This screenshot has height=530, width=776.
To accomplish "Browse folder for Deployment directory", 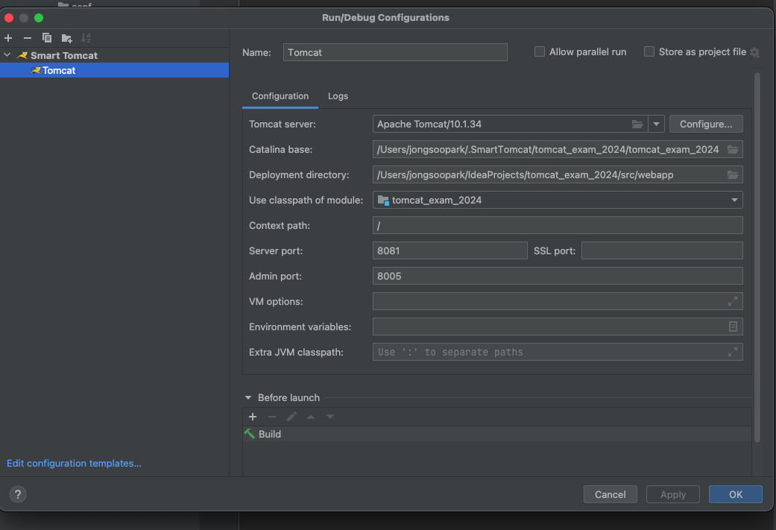I will click(x=733, y=174).
